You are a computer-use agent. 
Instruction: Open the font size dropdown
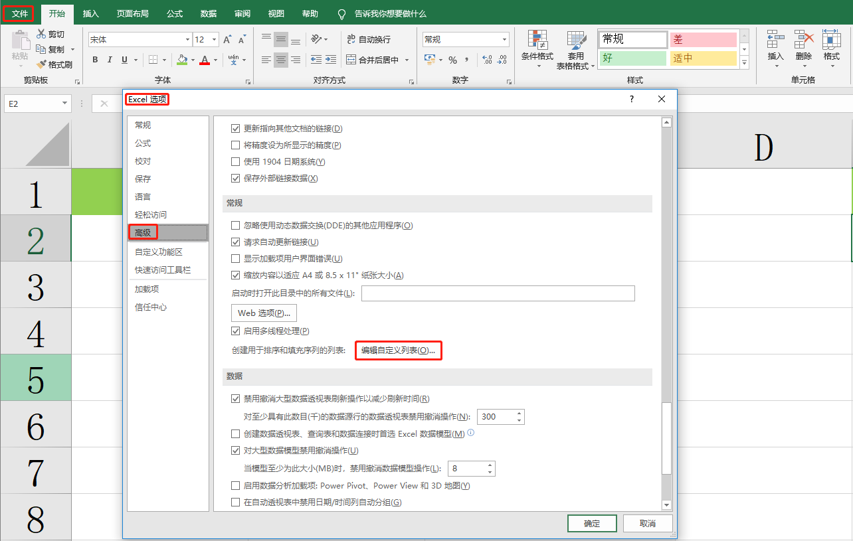(214, 40)
